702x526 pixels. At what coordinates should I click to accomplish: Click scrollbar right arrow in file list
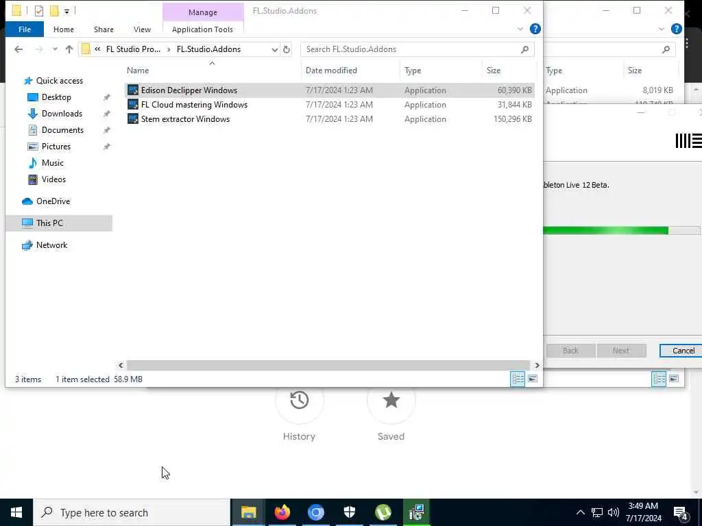(536, 366)
